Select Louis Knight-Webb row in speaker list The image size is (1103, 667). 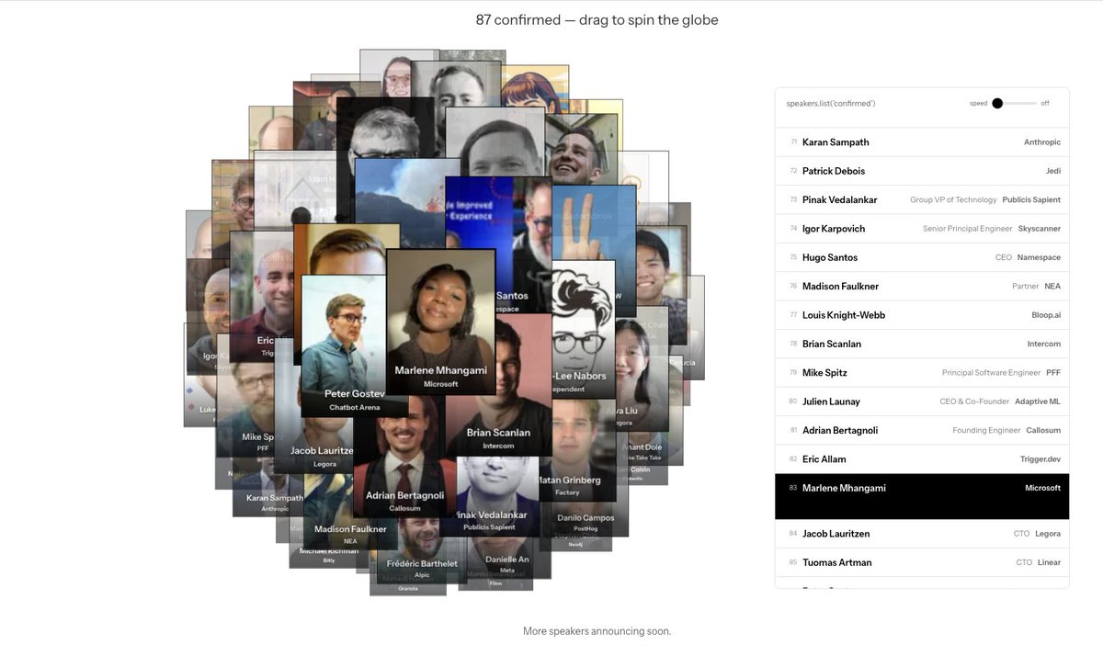coord(922,315)
